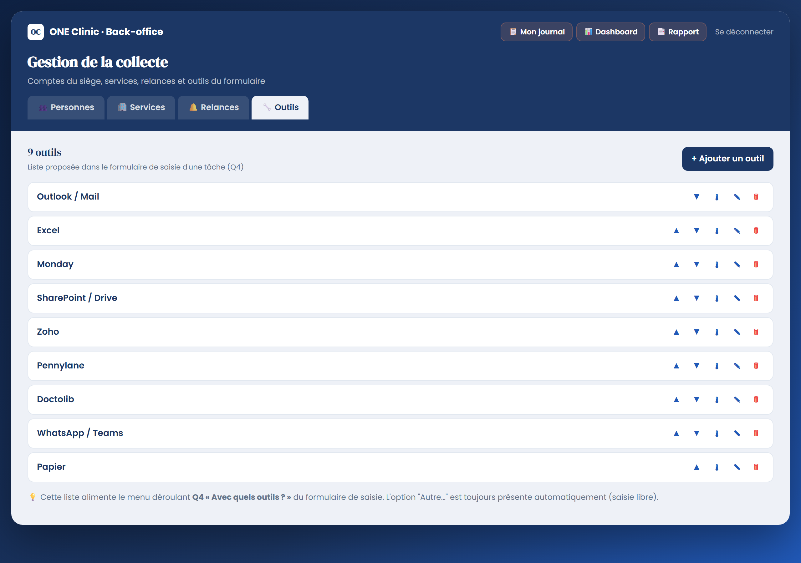Click the thermometer icon for Pennylane
Screen dimensions: 801x563
[x=717, y=366]
